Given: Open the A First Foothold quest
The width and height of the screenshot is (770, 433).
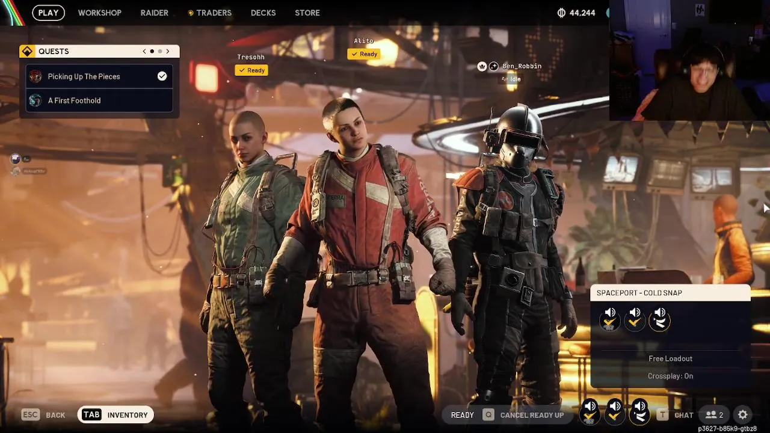Looking at the screenshot, I should [99, 100].
